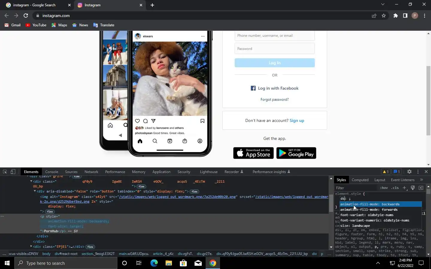Bookmark this page star icon
The width and height of the screenshot is (431, 269).
384,16
